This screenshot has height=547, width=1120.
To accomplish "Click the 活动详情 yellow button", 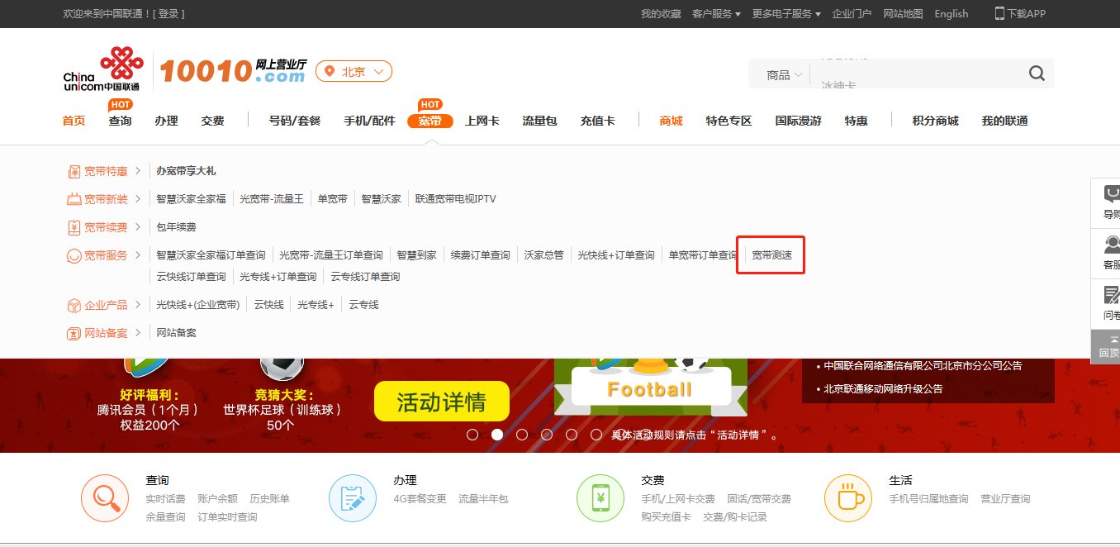I will point(442,401).
